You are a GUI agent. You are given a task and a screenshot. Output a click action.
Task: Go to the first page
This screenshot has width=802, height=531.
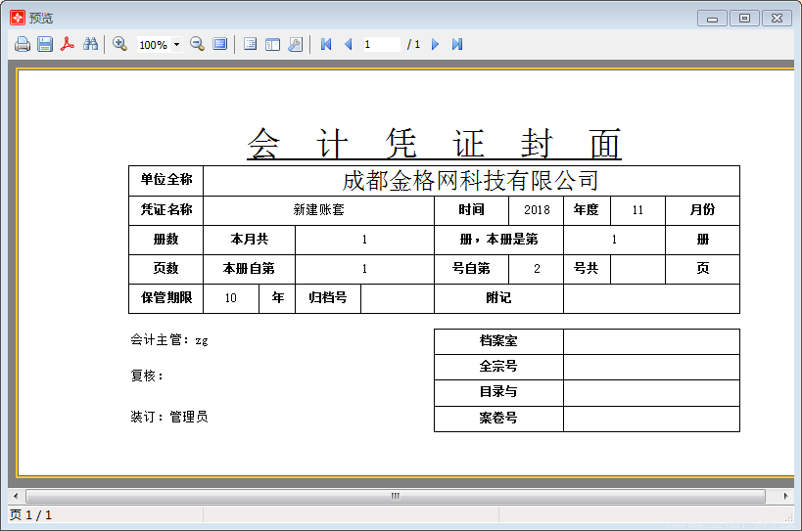click(326, 44)
